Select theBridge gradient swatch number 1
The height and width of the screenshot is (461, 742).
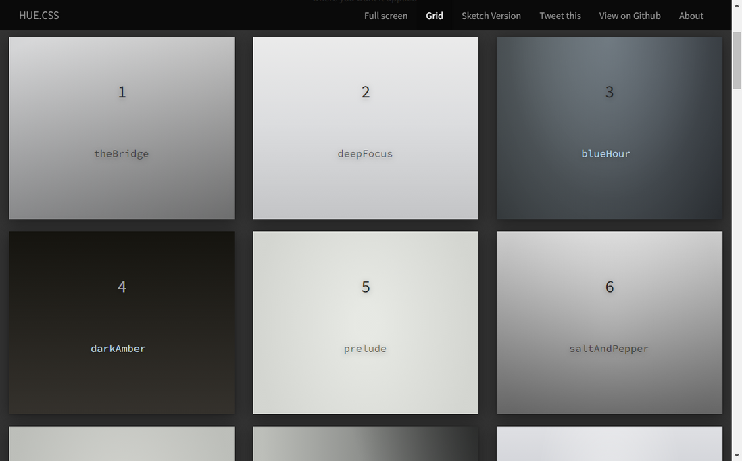pyautogui.click(x=122, y=128)
